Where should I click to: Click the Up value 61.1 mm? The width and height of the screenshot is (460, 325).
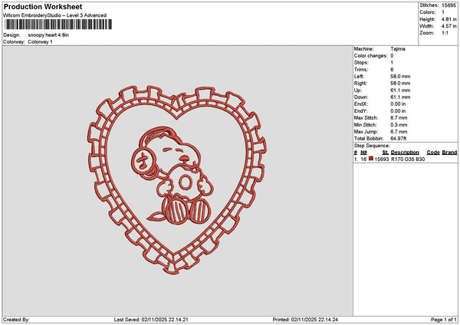click(x=400, y=90)
